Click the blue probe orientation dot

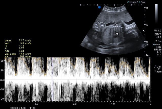99,7
